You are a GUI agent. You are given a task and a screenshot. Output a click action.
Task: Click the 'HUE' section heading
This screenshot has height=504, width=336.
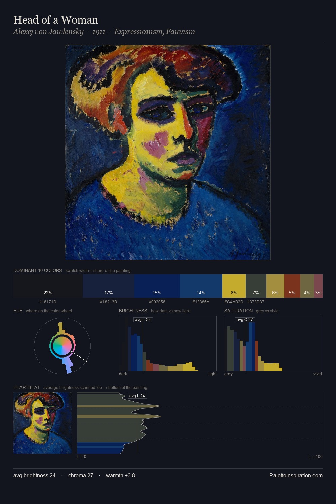(18, 311)
